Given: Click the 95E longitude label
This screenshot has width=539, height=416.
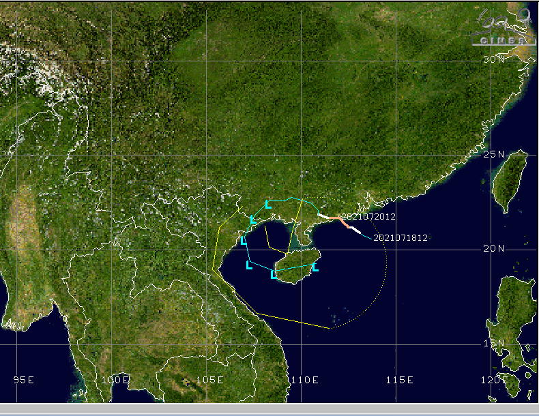Looking at the screenshot, I should tap(23, 379).
